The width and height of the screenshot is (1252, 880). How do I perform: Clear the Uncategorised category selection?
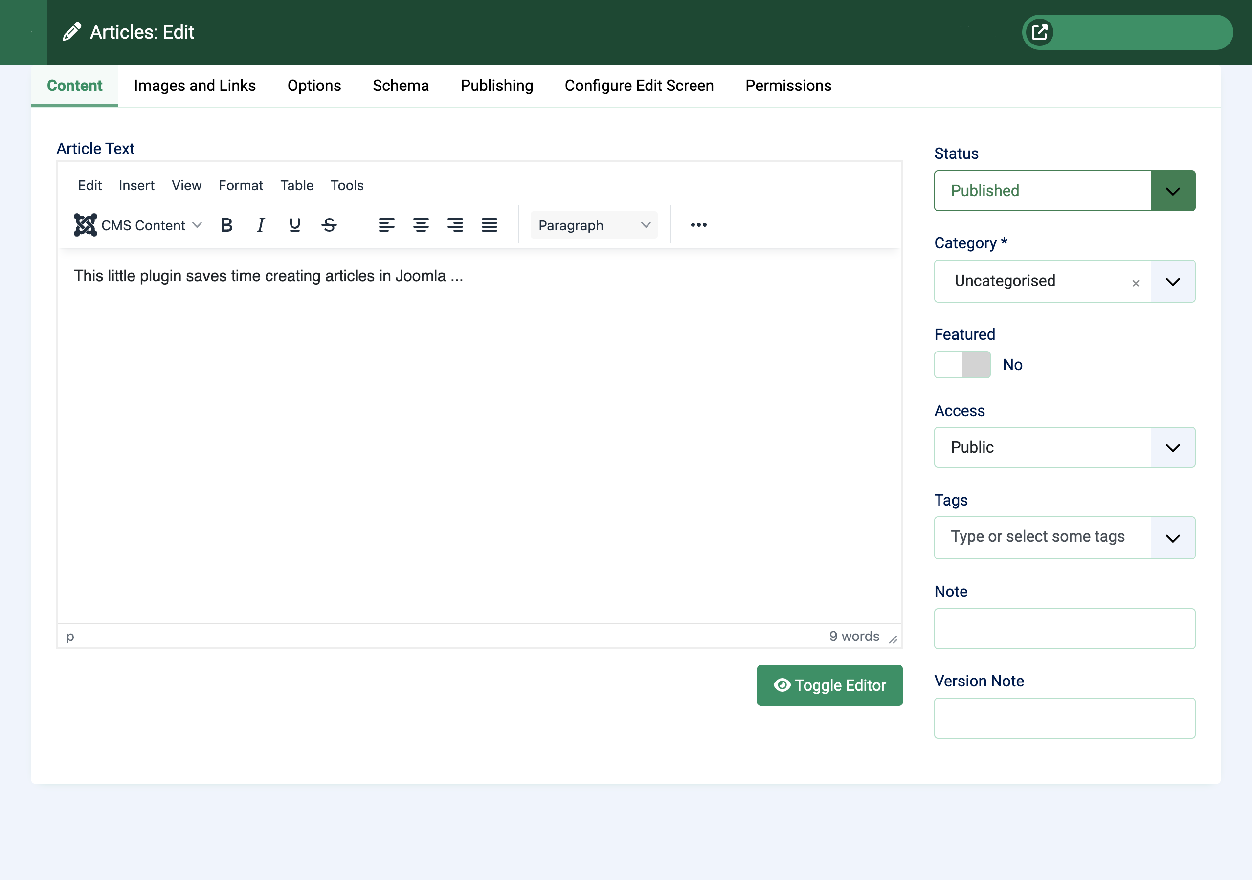1135,283
